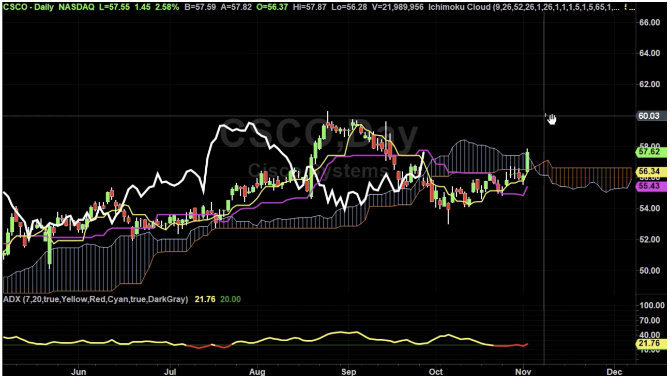Click the CSCO - Daily symbol label
Image resolution: width=670 pixels, height=380 pixels.
point(29,7)
